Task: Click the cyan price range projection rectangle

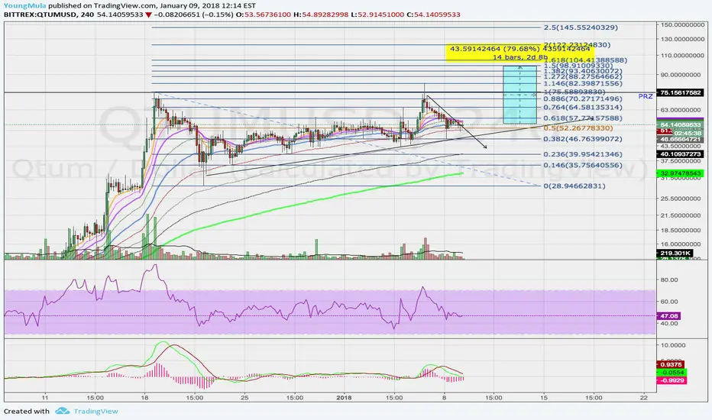Action: (x=519, y=95)
